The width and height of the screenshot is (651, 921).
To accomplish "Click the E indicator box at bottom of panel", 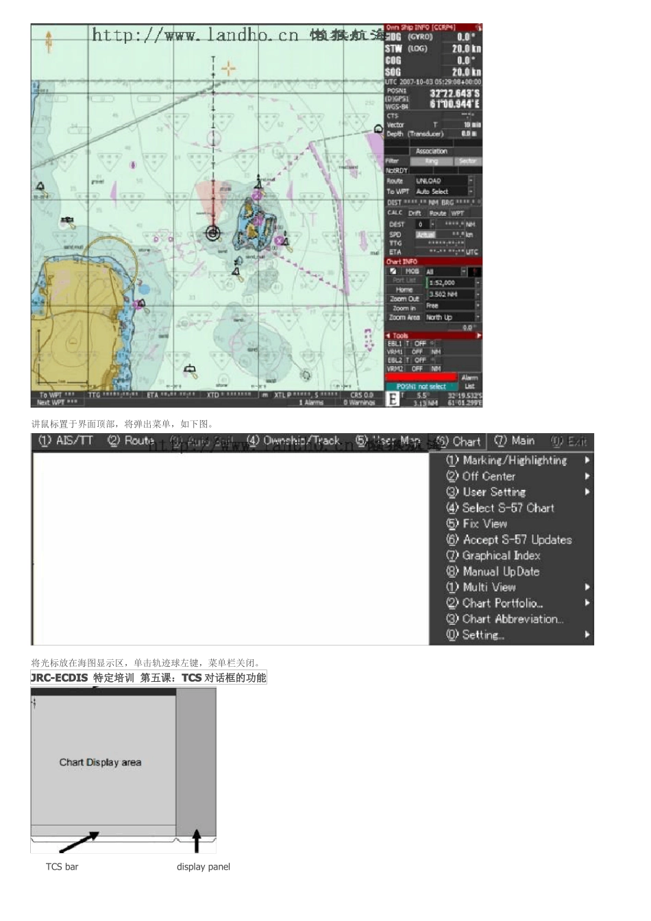I will click(x=393, y=399).
